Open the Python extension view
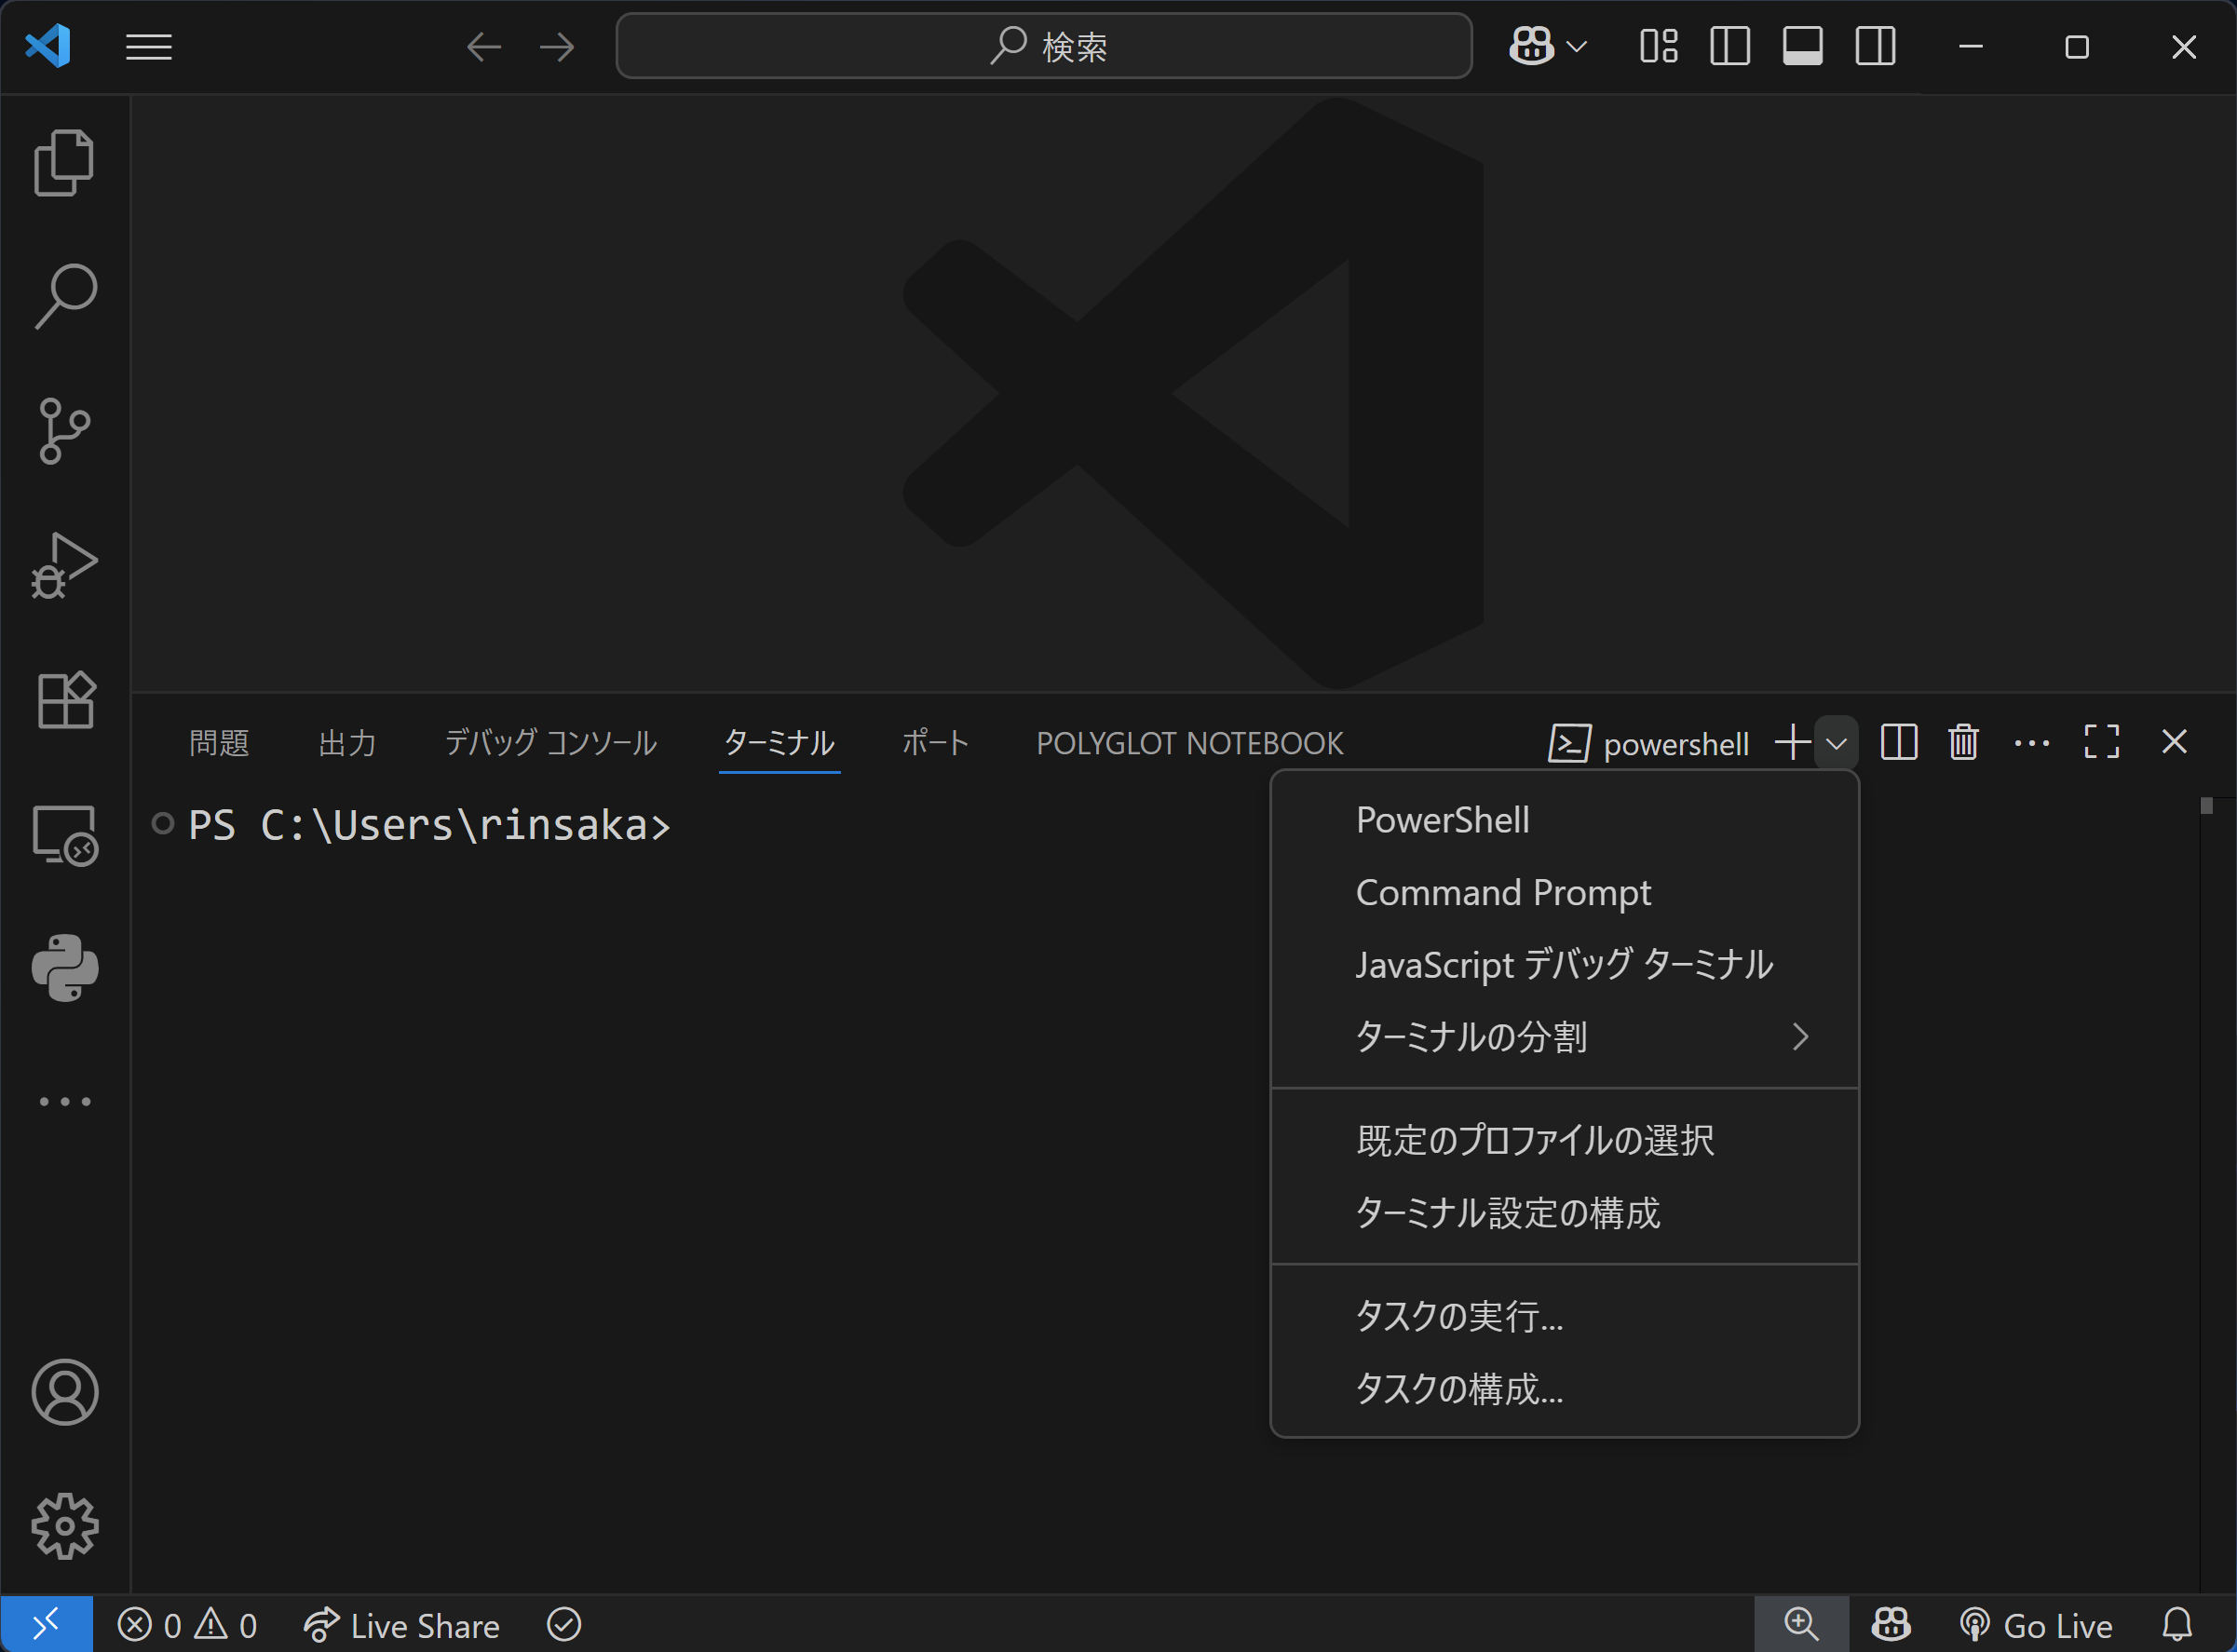The height and width of the screenshot is (1652, 2237). [x=64, y=968]
